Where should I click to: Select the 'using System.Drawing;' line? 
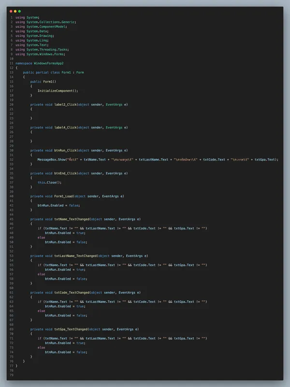[x=35, y=36]
